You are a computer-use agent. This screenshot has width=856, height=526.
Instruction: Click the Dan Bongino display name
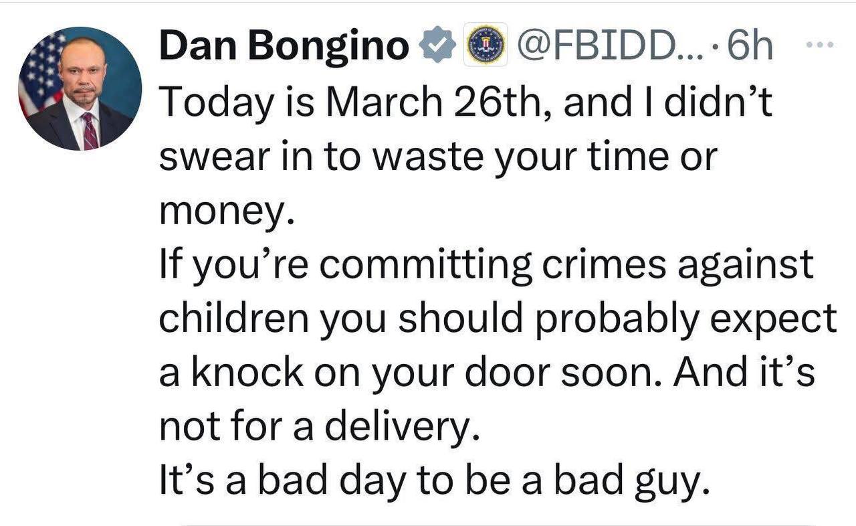(284, 47)
